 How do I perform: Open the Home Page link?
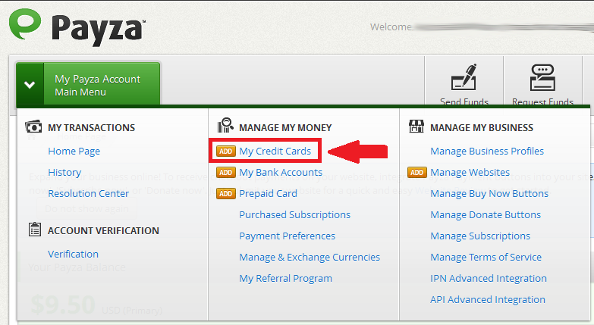pyautogui.click(x=74, y=152)
